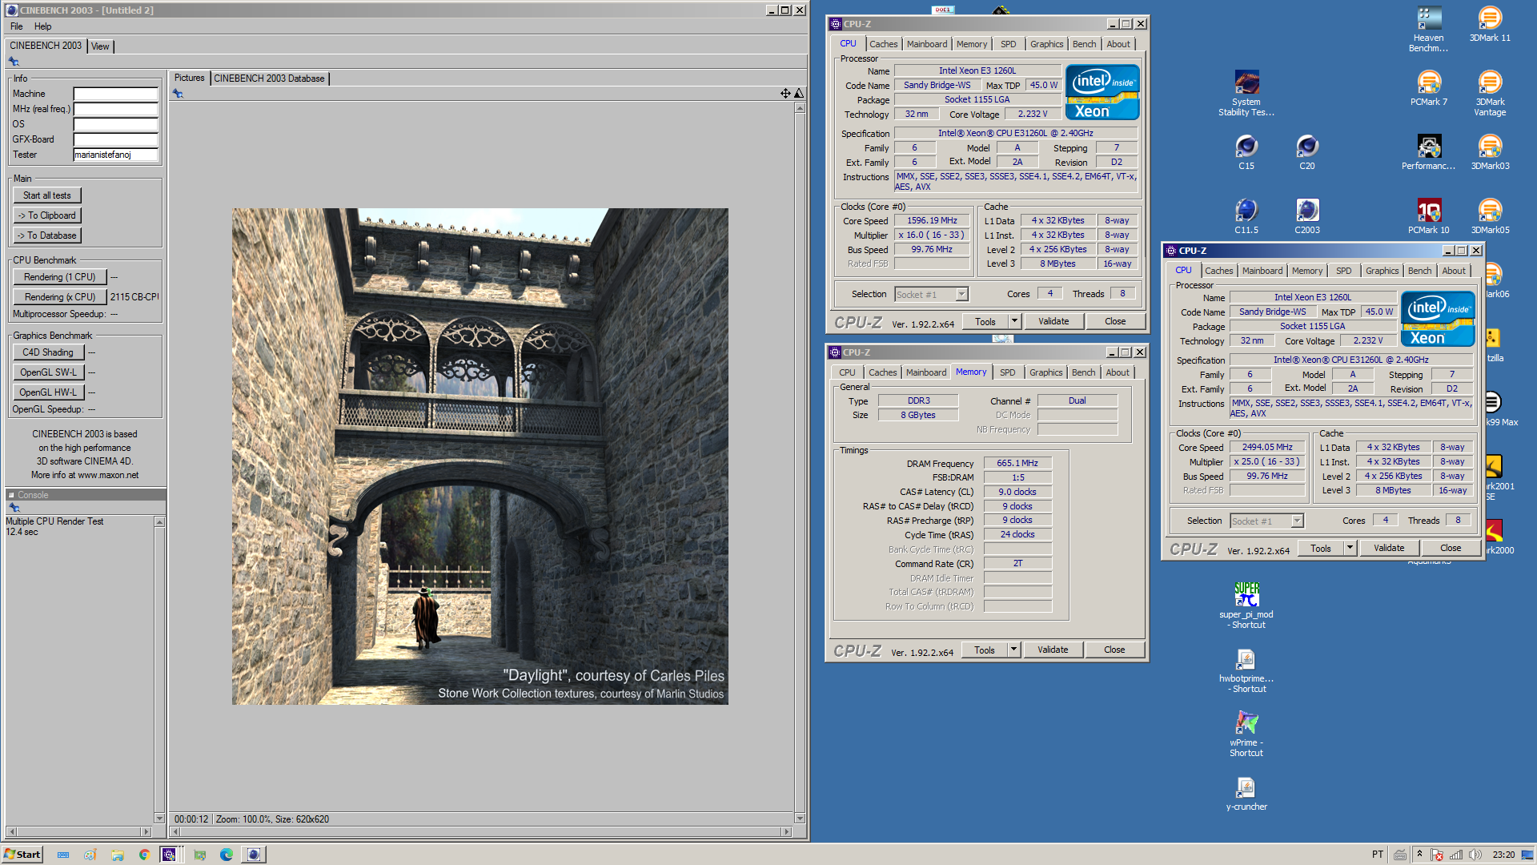Select the C20 Cinebench desktop icon

[x=1306, y=152]
